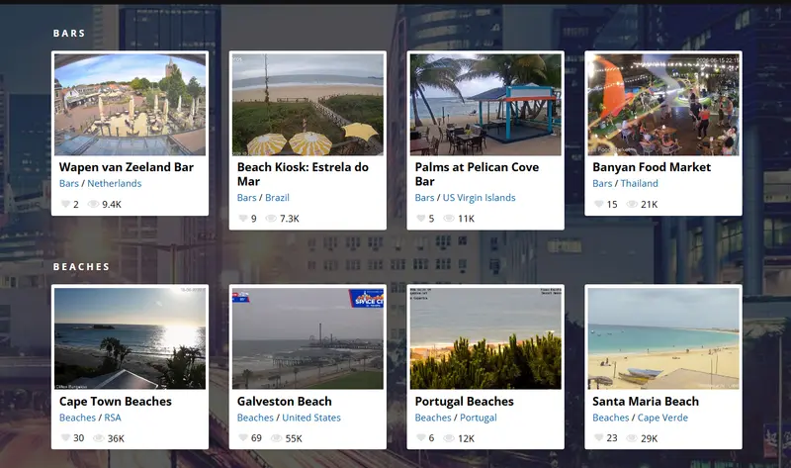Viewport: 791px width, 468px height.
Task: Click the heart icon on Beach Kiosk: Estrela do Mar
Action: 242,218
